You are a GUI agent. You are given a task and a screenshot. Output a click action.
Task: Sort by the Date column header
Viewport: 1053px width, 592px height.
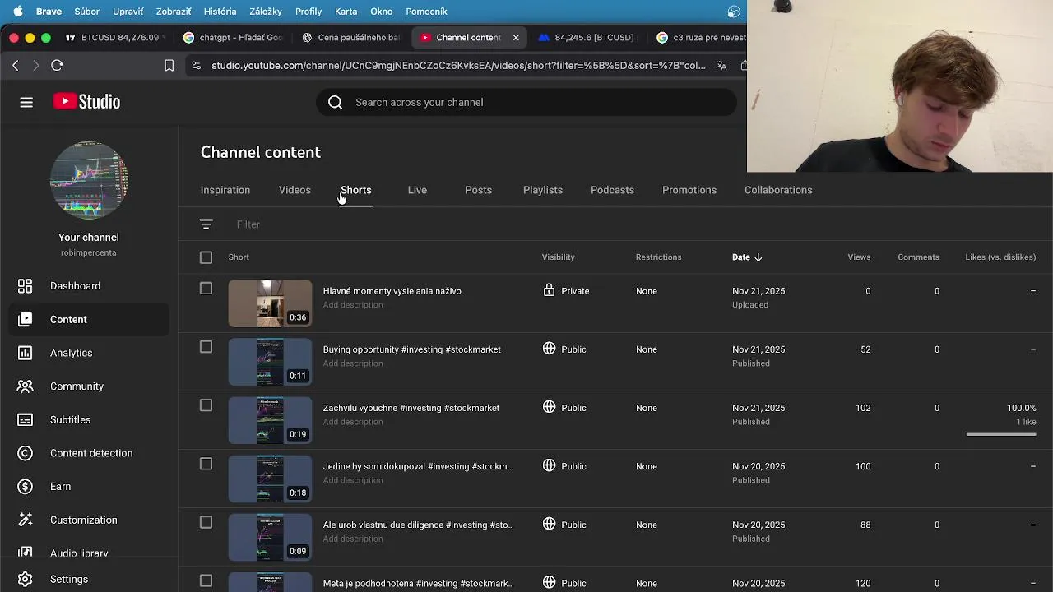pyautogui.click(x=741, y=257)
